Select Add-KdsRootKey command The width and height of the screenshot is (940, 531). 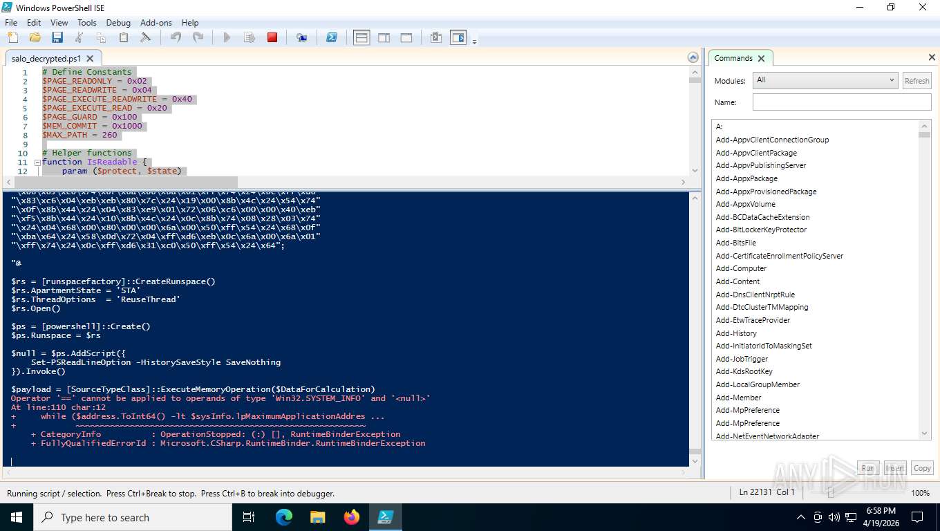tap(744, 371)
